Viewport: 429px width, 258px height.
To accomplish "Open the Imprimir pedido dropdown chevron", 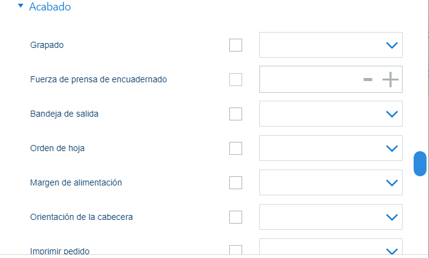I will click(x=392, y=251).
